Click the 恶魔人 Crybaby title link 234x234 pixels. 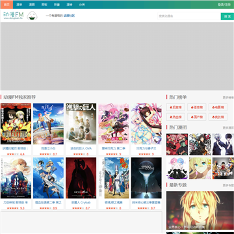81,203
